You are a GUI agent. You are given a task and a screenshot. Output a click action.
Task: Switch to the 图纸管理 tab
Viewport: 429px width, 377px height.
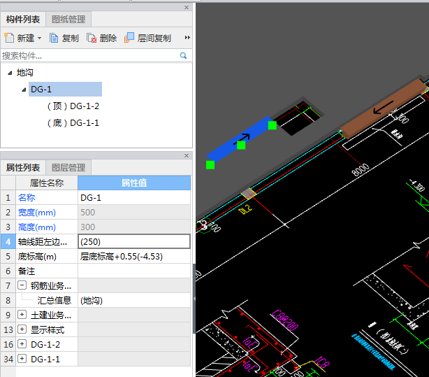click(x=68, y=20)
